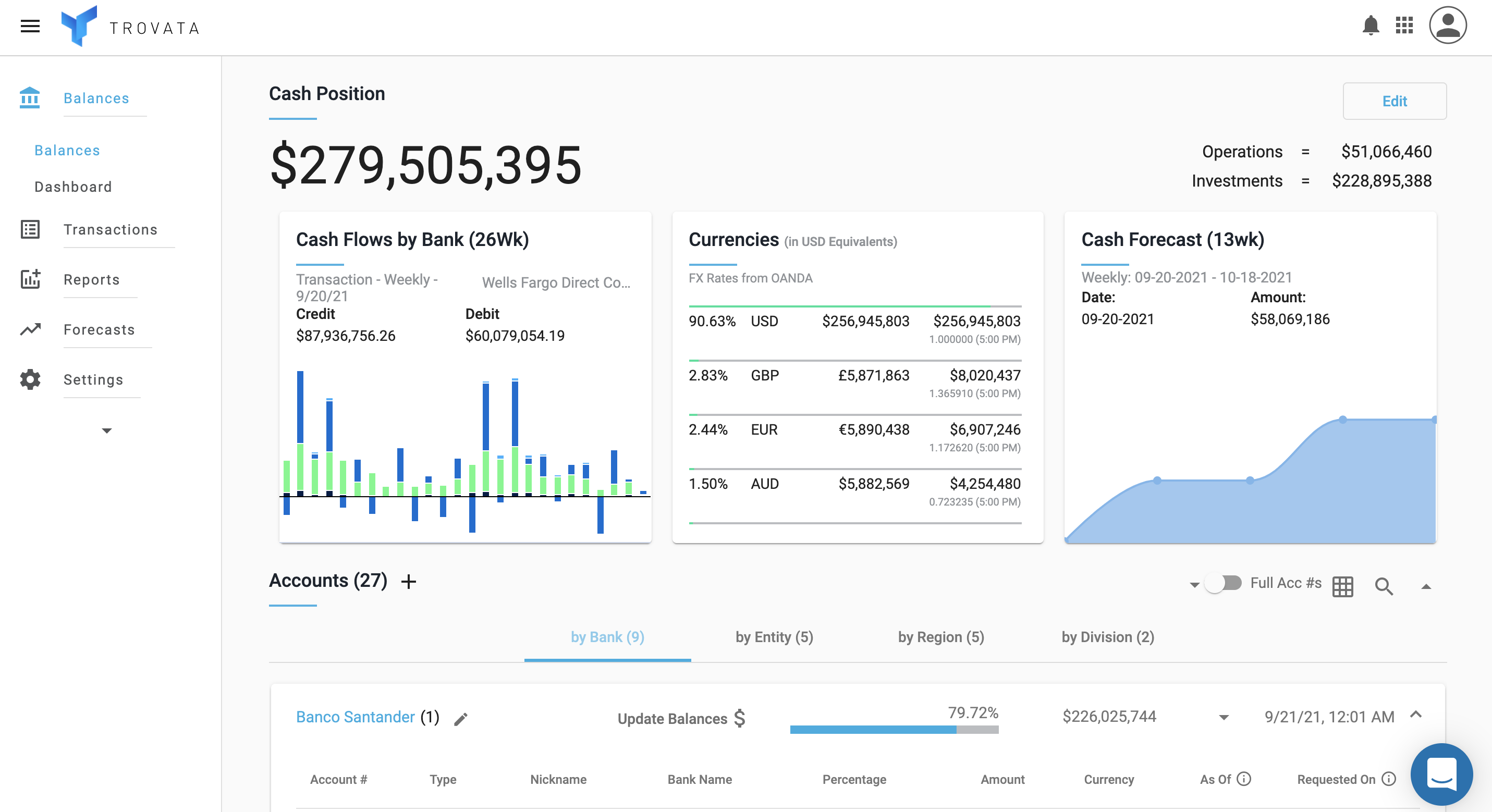Switch to the by Entity (5) tab
Viewport: 1492px width, 812px height.
point(774,637)
